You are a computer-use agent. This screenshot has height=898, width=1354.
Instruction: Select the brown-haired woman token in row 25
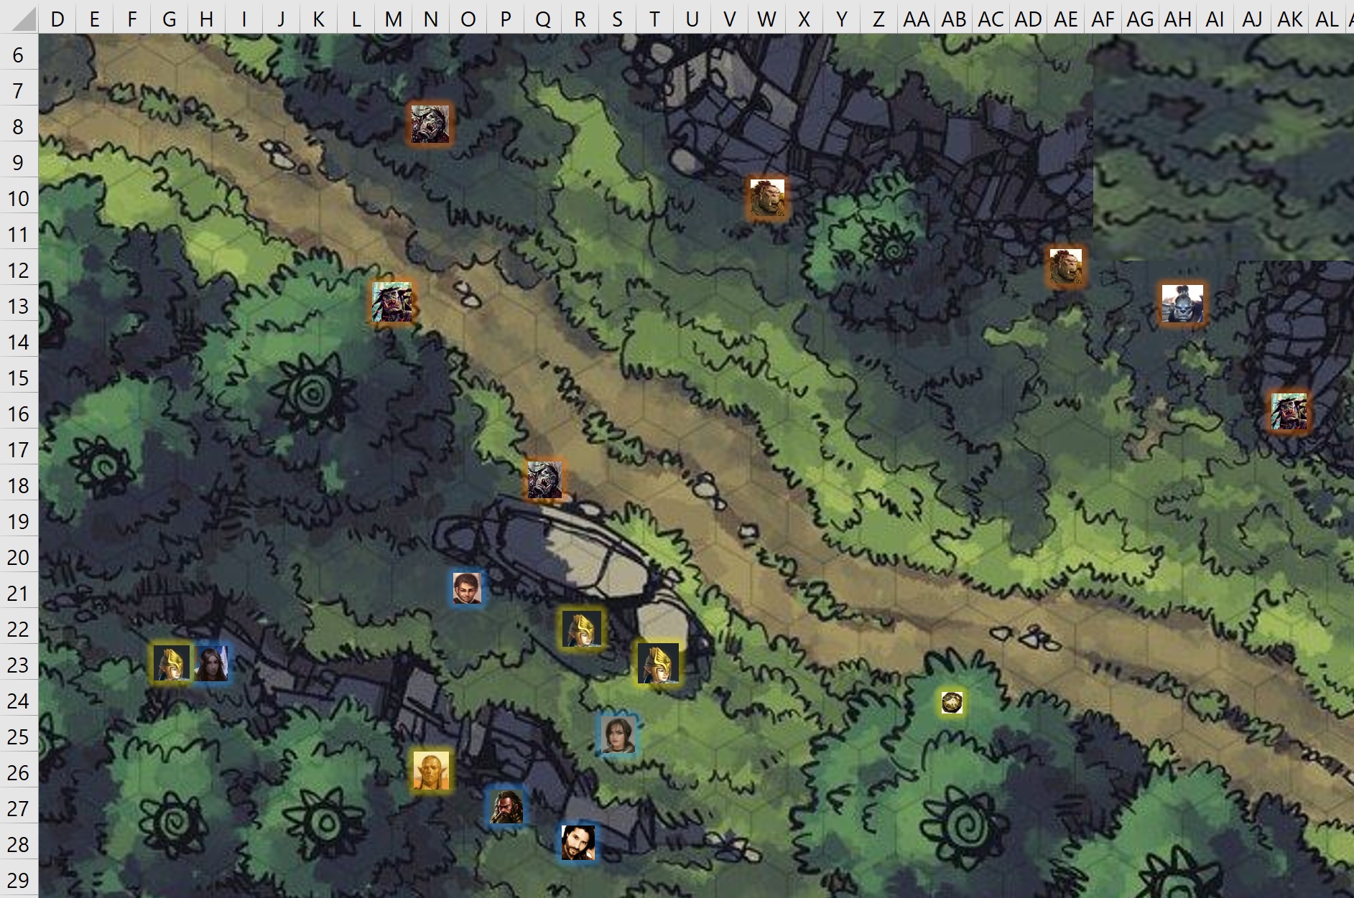click(618, 735)
